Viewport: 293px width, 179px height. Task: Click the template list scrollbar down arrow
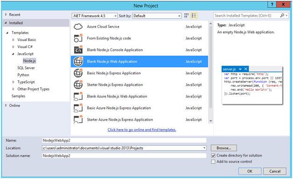(210, 121)
